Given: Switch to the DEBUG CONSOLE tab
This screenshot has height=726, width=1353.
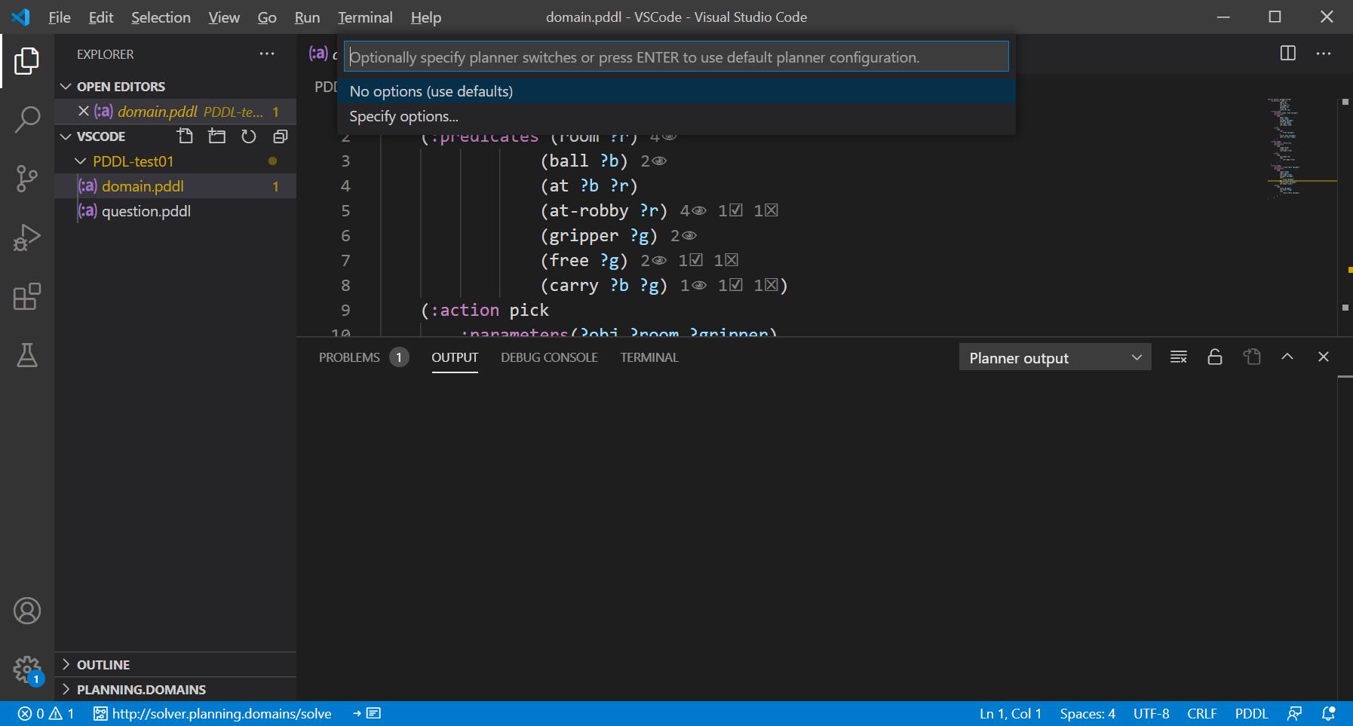Looking at the screenshot, I should 549,357.
